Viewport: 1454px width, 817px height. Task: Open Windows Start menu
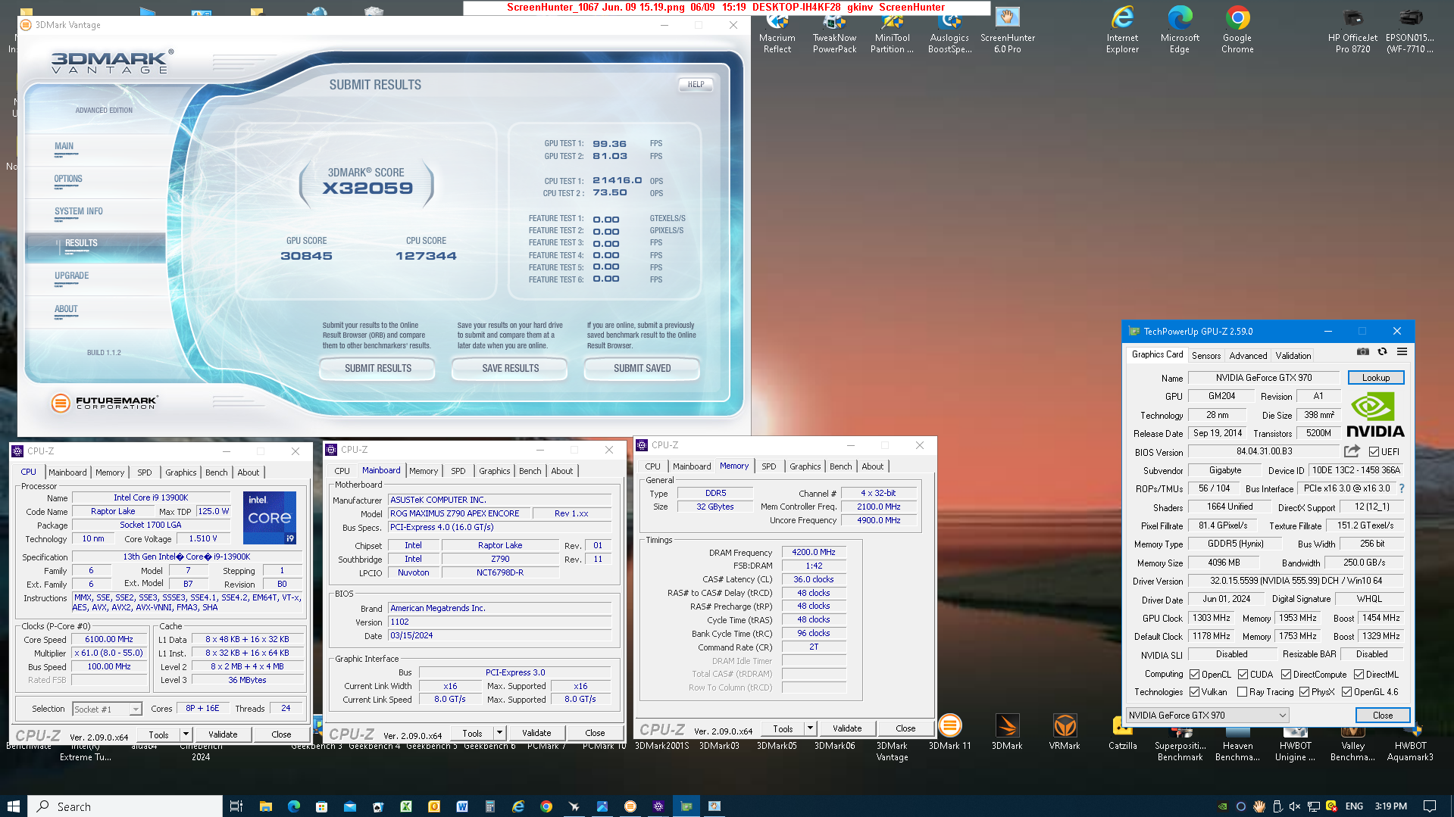pyautogui.click(x=13, y=806)
